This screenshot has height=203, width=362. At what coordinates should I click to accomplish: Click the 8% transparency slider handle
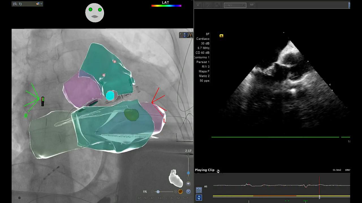(158, 192)
